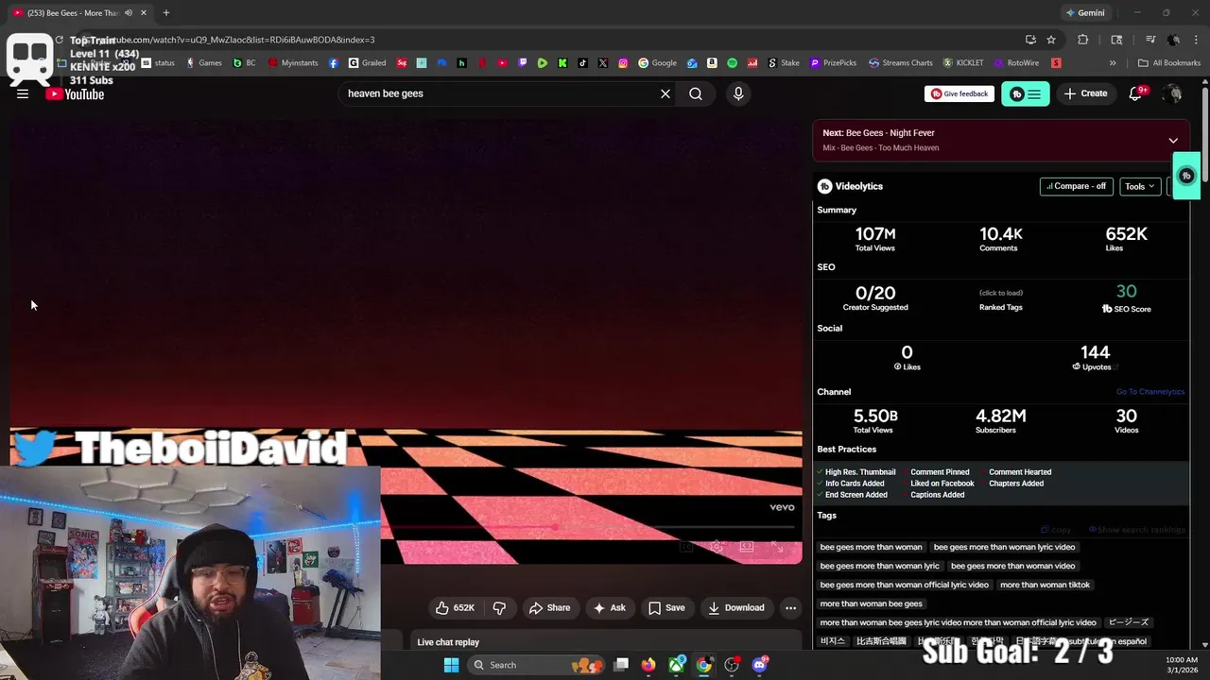Open Firefox from the taskbar
This screenshot has height=680, width=1210.
pos(648,665)
